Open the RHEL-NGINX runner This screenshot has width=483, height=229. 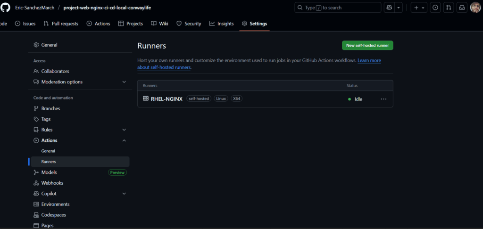[167, 99]
